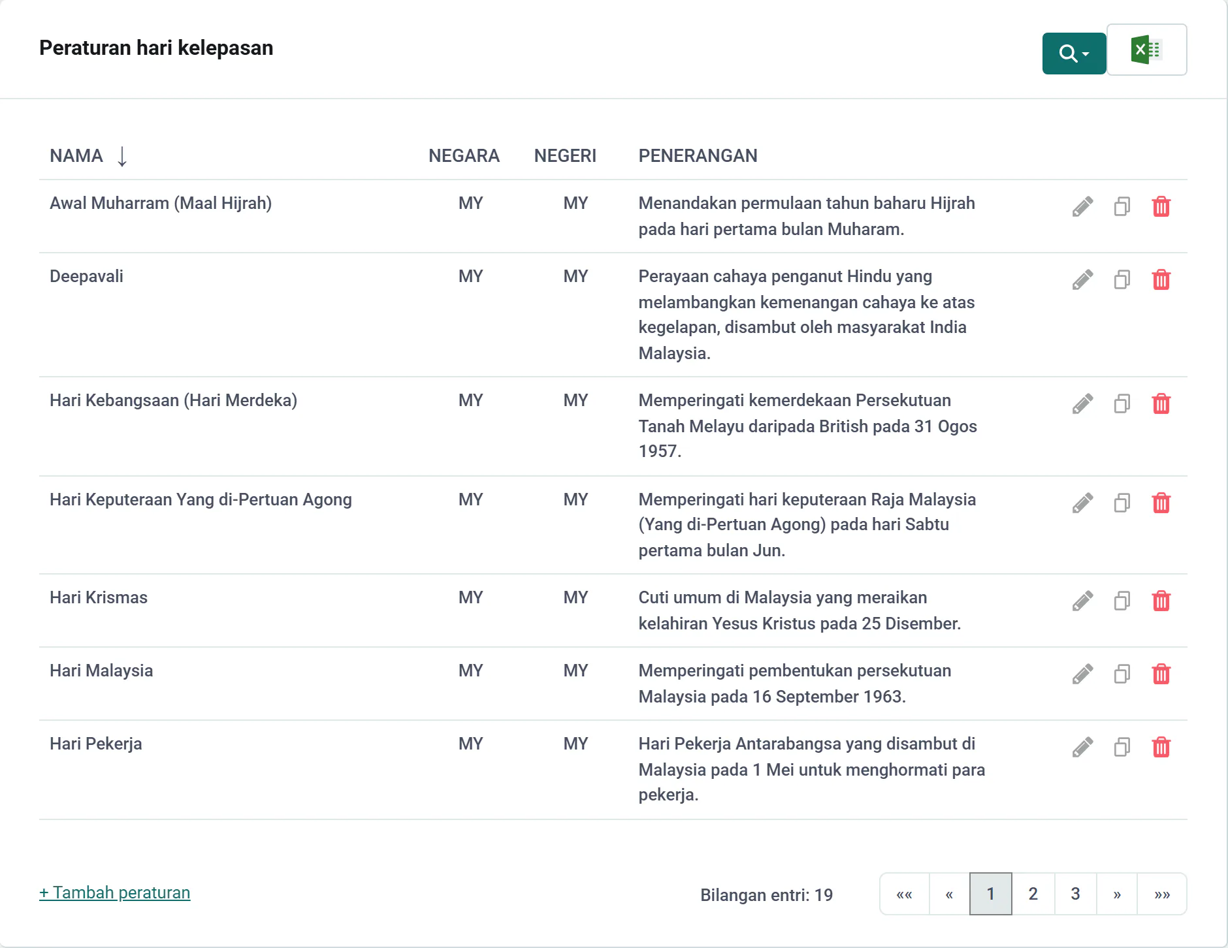Copy the Deepavali rule

click(x=1122, y=279)
